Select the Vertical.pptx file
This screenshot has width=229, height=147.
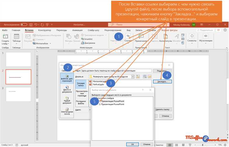pos(97,84)
